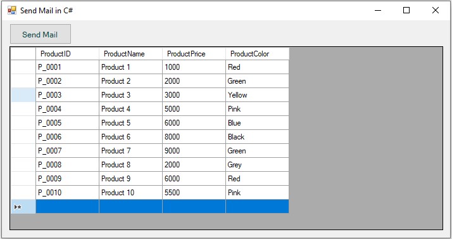The width and height of the screenshot is (452, 239).
Task: Select the price 1000 cell
Action: tap(194, 67)
